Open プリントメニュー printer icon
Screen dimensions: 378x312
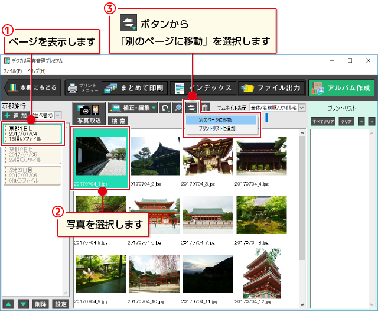click(x=83, y=88)
